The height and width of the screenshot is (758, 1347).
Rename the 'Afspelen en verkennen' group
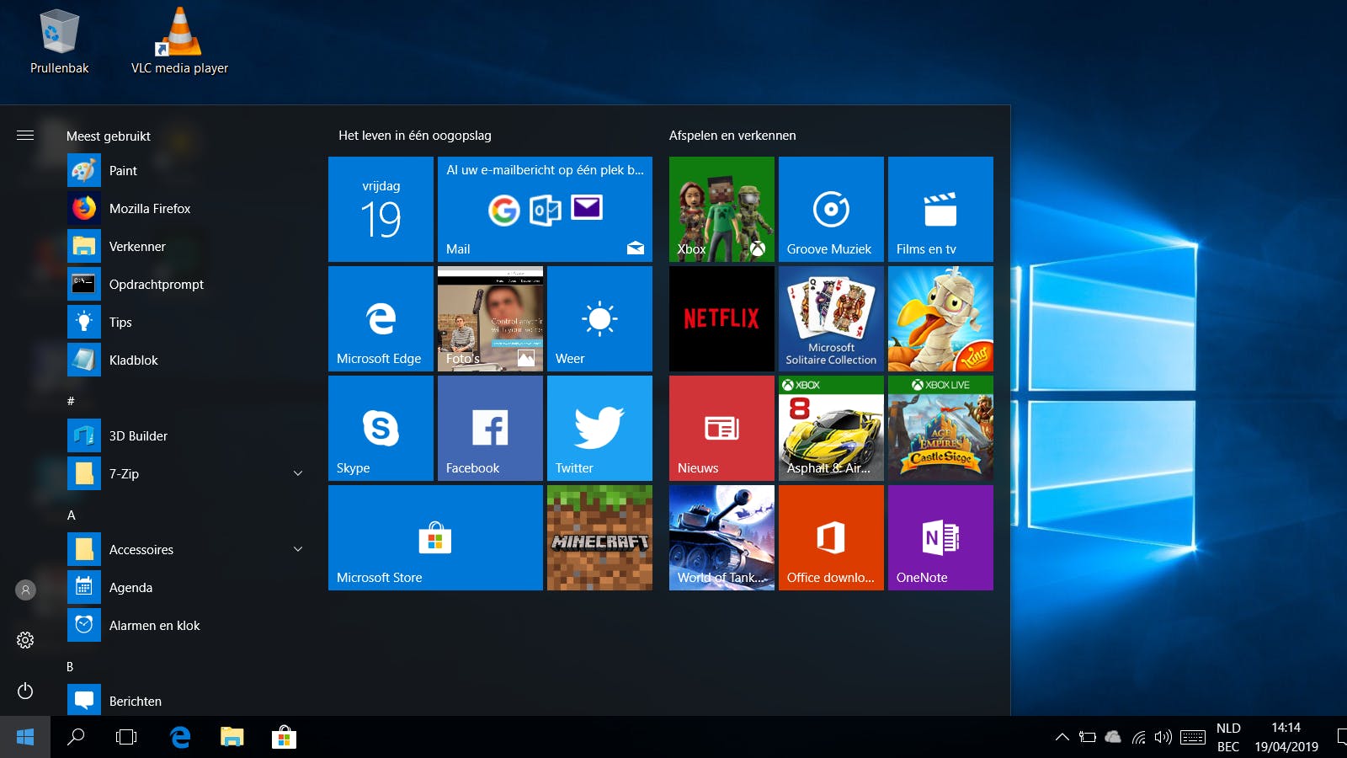point(732,135)
